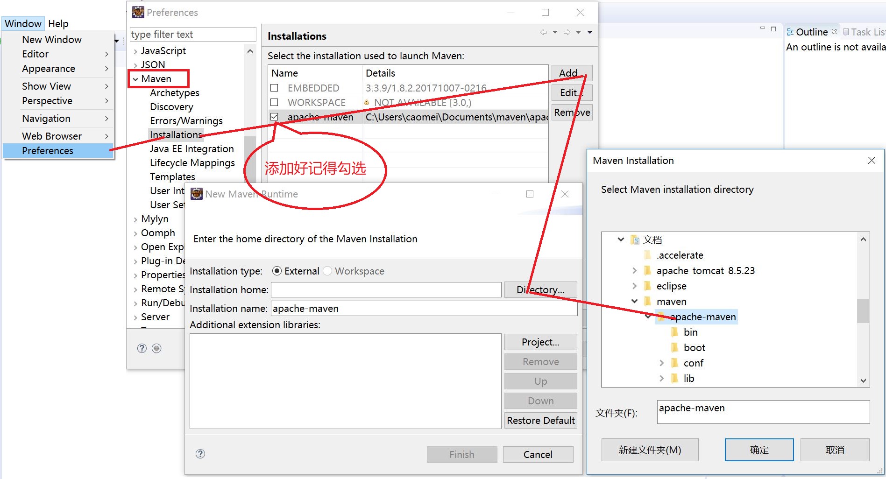This screenshot has width=886, height=479.
Task: Click help icon in New Maven Runtime dialog
Action: point(200,454)
